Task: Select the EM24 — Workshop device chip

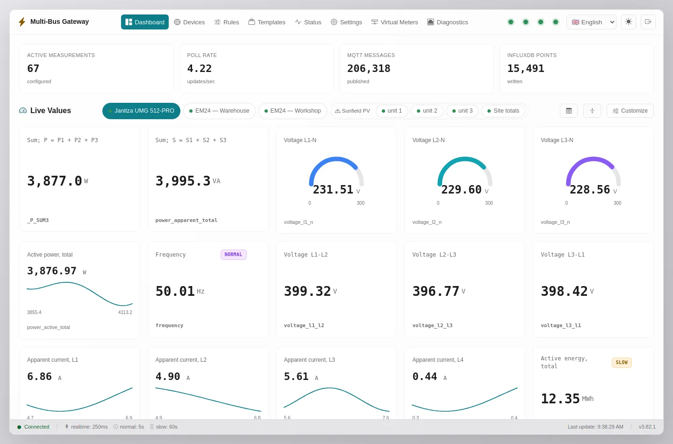Action: [x=293, y=111]
